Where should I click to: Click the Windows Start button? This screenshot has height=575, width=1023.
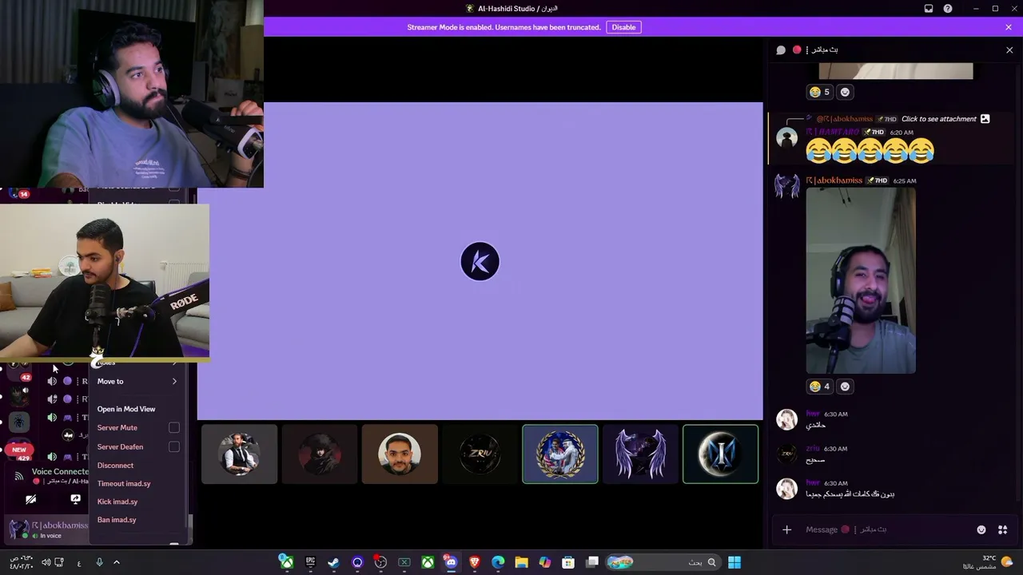(734, 562)
